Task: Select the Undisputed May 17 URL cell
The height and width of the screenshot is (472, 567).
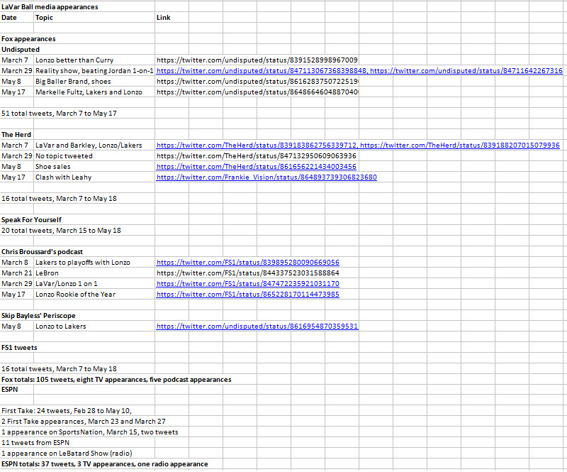Action: click(x=257, y=92)
